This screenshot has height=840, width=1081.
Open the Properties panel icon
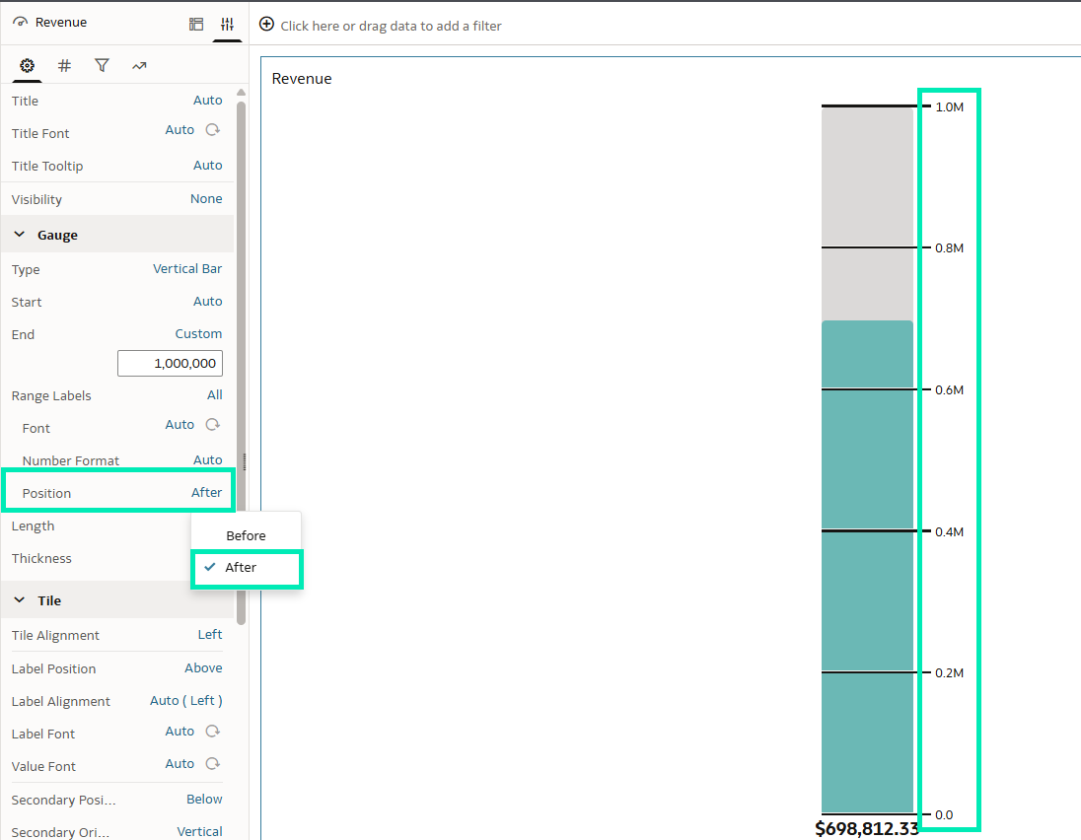pos(227,24)
